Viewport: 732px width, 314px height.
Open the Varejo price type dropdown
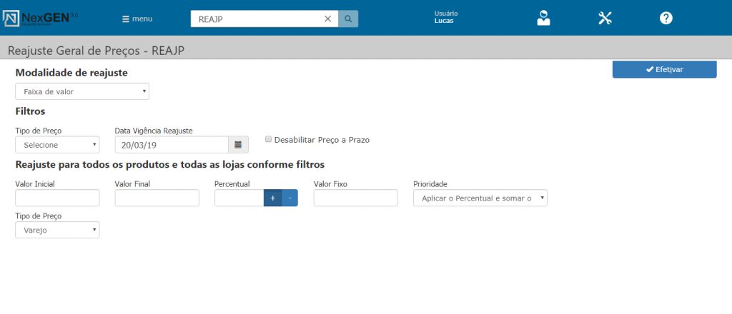tap(57, 230)
